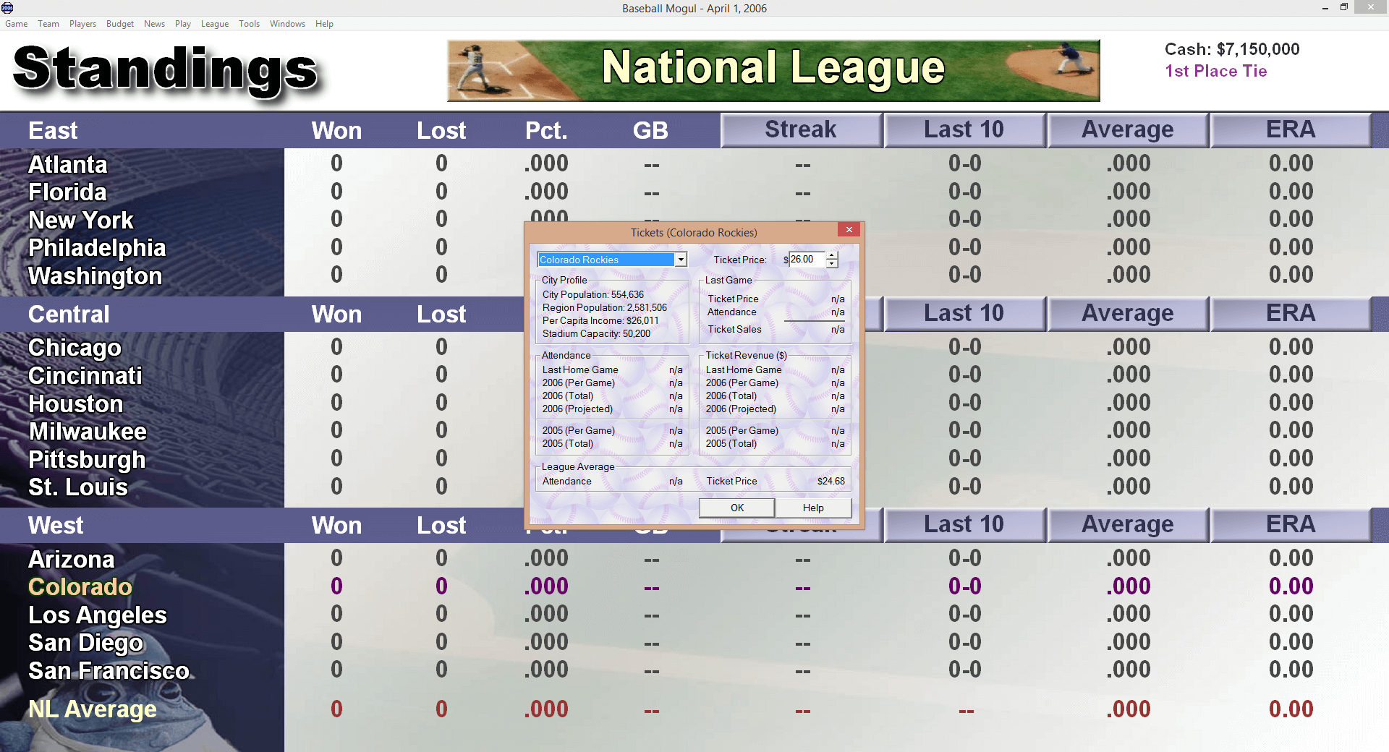Screen dimensions: 1389x752
Task: Select the San Diego team
Action: tap(85, 643)
